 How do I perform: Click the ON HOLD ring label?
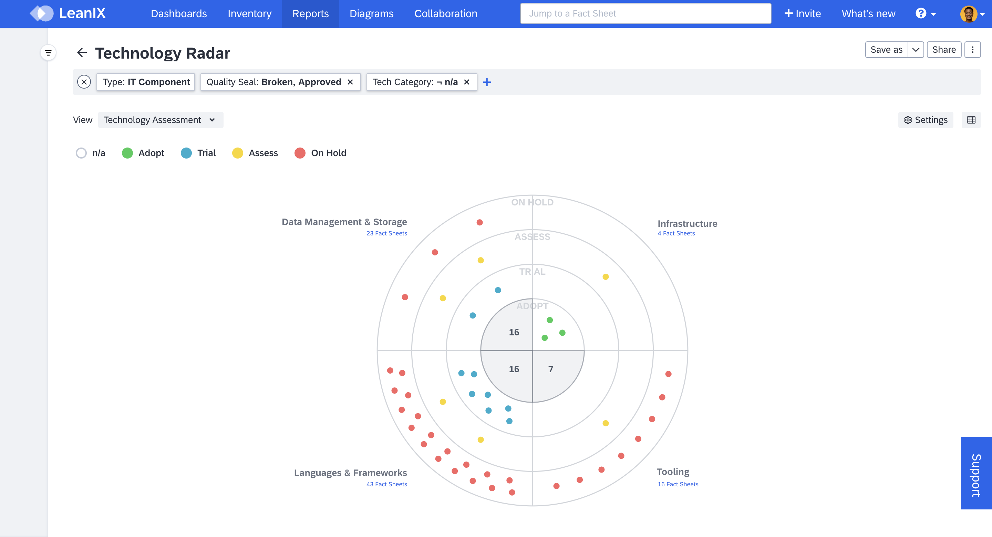point(532,202)
